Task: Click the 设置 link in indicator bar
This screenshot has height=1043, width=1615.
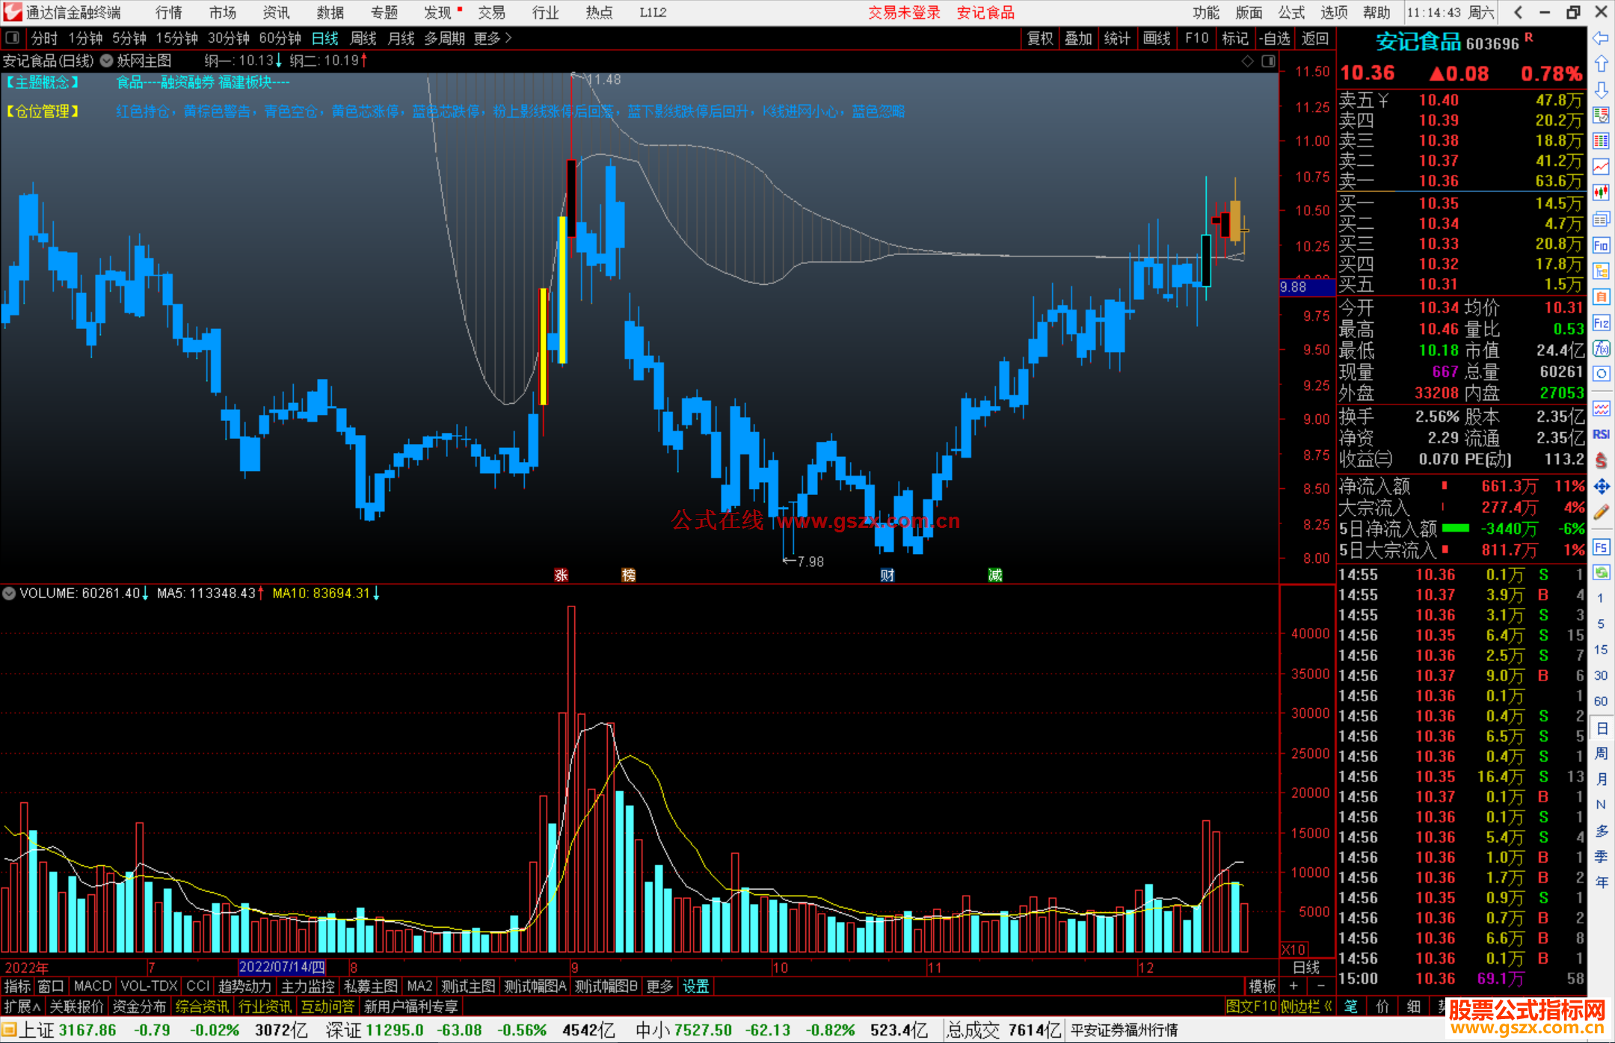Action: 695,986
